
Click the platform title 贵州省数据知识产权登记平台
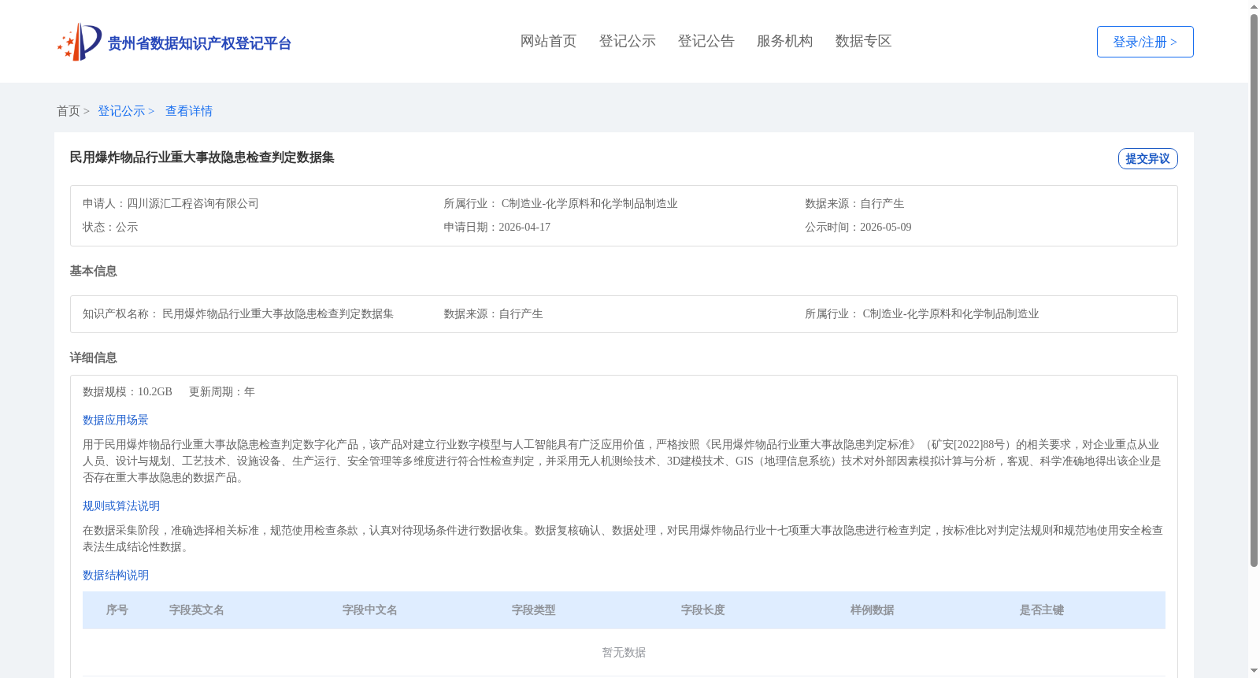pos(199,43)
